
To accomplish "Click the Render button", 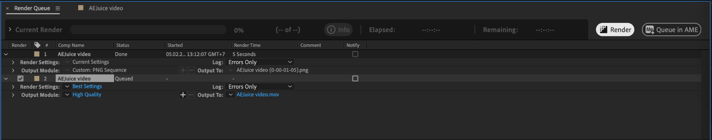I will [x=615, y=30].
